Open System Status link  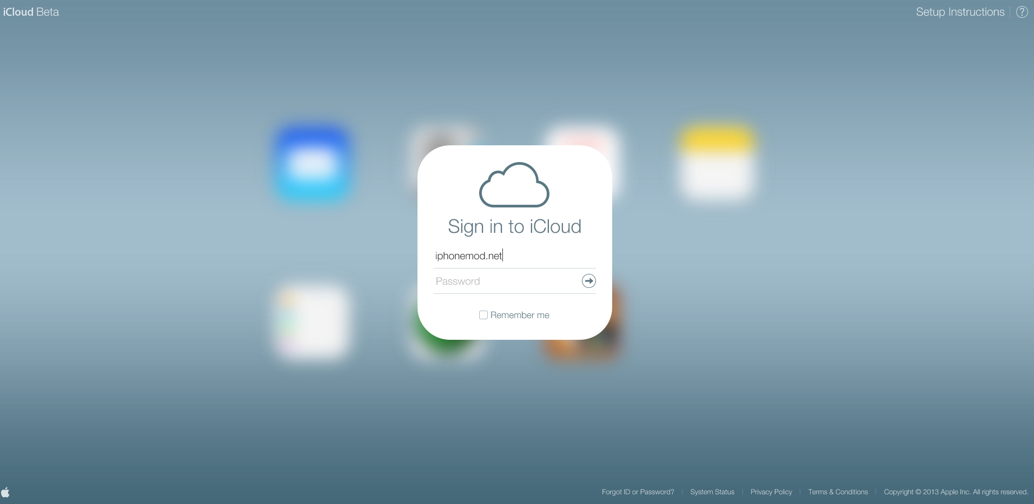click(x=712, y=492)
